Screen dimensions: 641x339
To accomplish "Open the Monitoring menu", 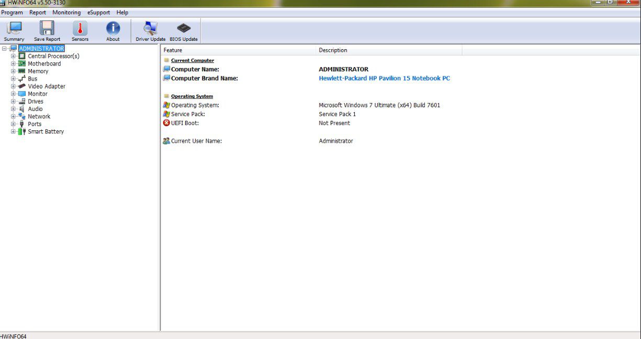I will 66,13.
